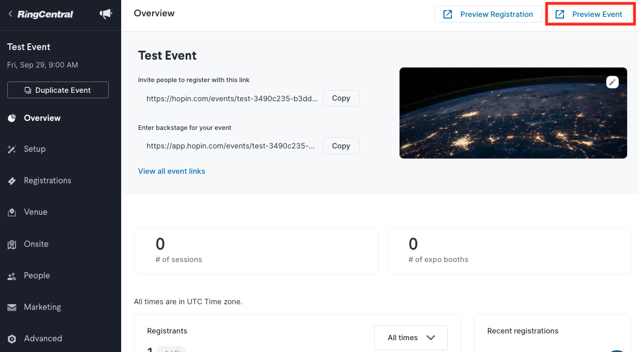Click the Overview pie chart icon
Viewport: 639px width, 352px height.
[x=12, y=118]
